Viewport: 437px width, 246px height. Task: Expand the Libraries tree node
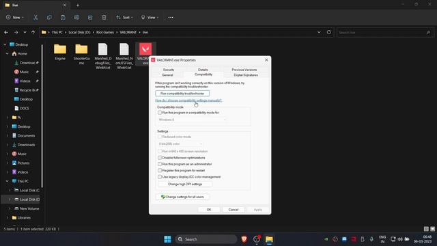tap(8, 218)
